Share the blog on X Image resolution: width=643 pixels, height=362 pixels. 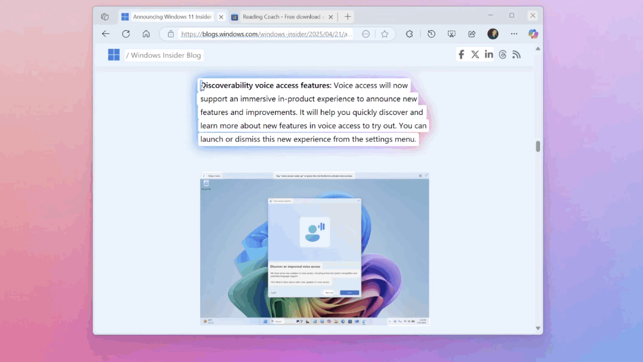pos(475,55)
